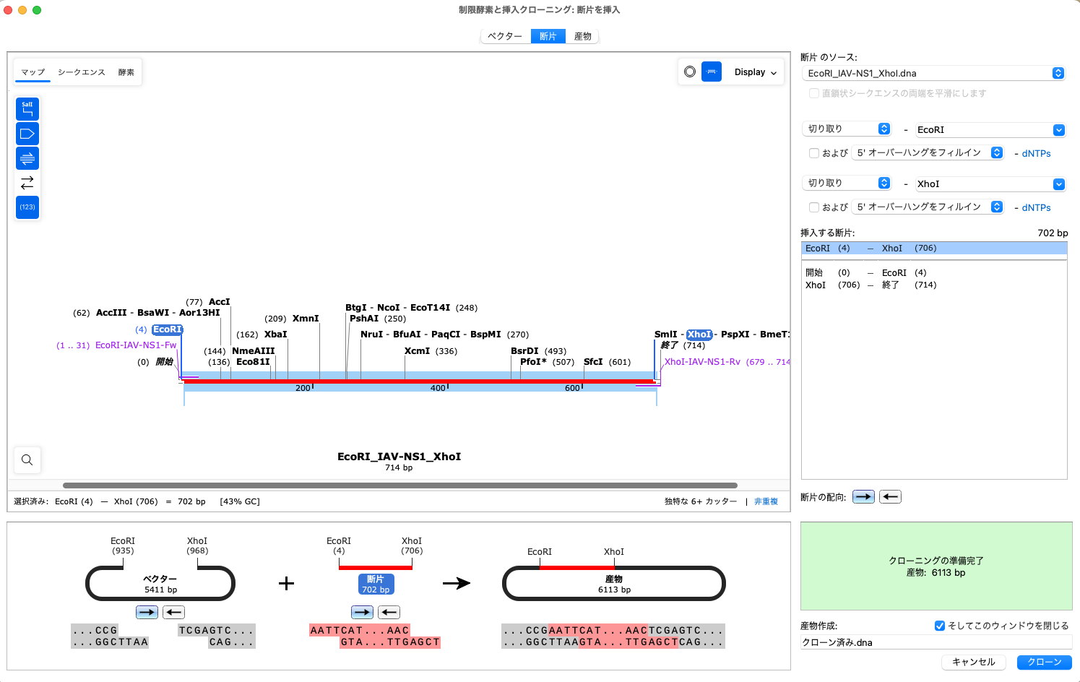This screenshot has height=682, width=1080.
Task: Open the 断片のソース file dropdown
Action: click(x=1058, y=73)
